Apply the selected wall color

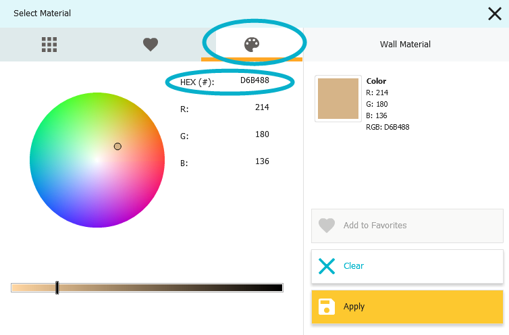pos(407,307)
